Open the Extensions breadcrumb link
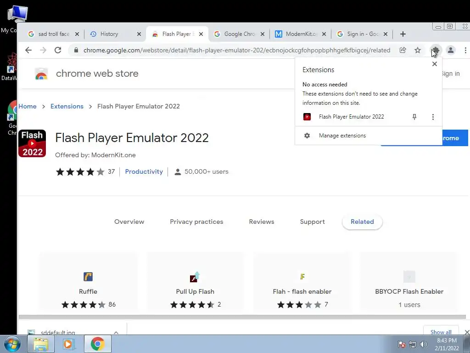Viewport: 470px width, 353px height. click(67, 106)
